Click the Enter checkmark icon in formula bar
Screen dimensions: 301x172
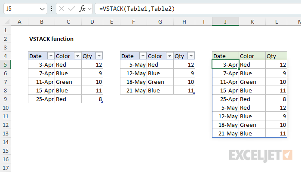point(72,9)
